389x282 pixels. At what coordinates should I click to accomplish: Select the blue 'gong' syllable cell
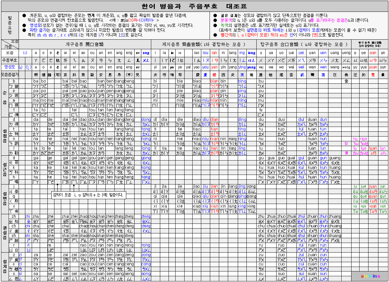146,158
